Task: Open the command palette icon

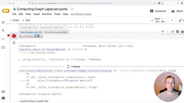Action: click(3, 92)
